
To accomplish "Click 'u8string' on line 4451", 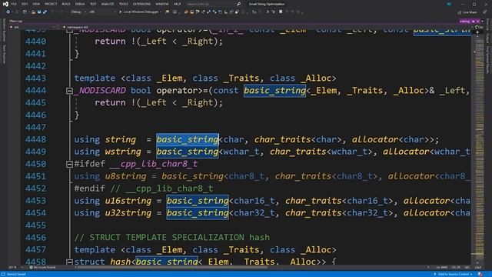I will (x=125, y=176).
